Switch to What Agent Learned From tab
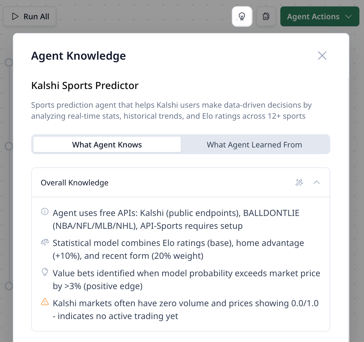The image size is (364, 342). coord(254,145)
